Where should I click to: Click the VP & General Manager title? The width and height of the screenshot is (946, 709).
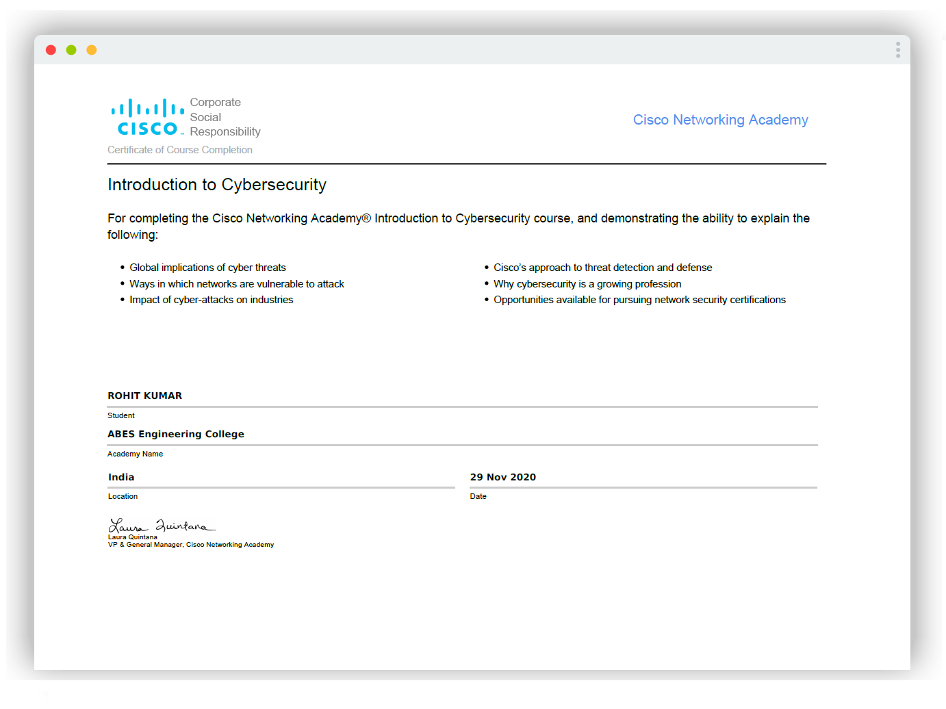coord(191,545)
